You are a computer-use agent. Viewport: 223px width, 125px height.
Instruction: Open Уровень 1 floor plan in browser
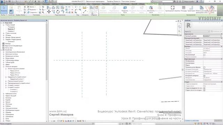click(11, 29)
